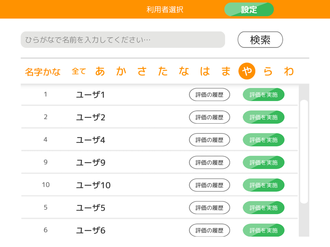The width and height of the screenshot is (330, 247).
Task: Filter names by あ row
Action: point(100,71)
